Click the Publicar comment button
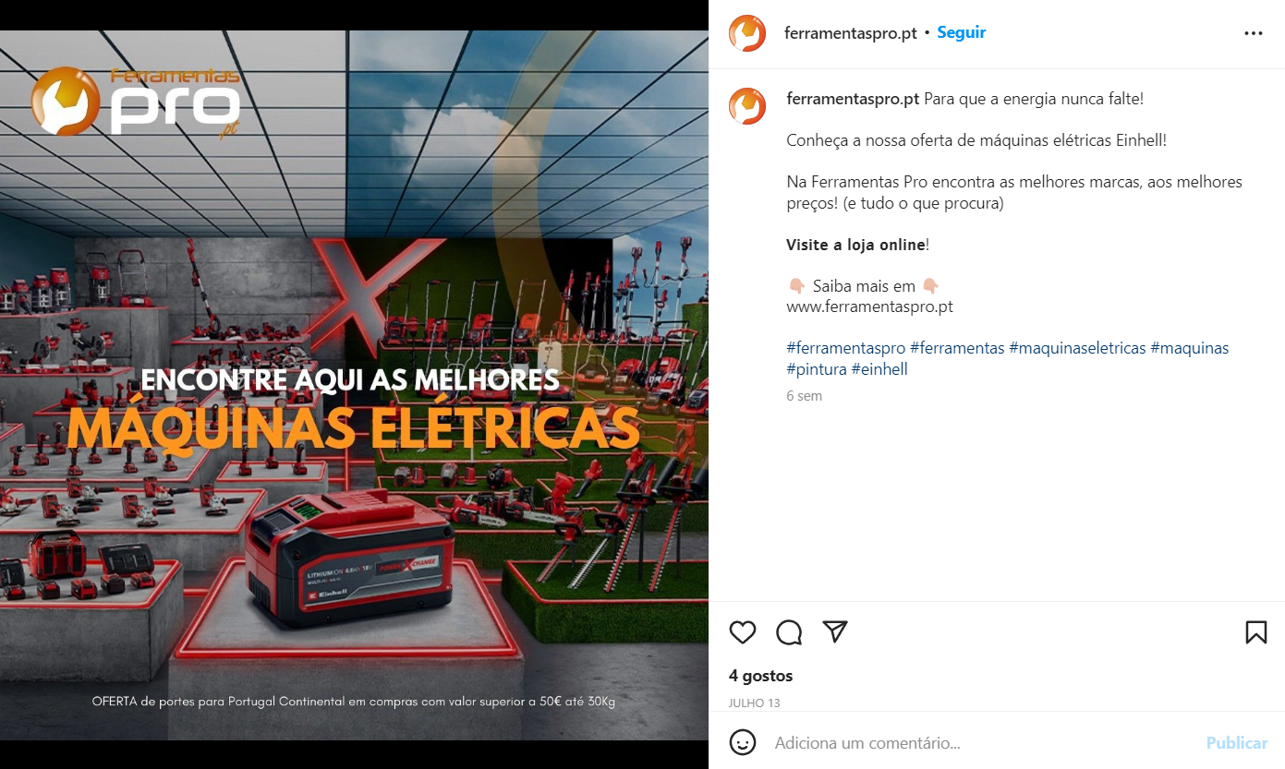Viewport: 1285px width, 769px height. click(x=1237, y=743)
